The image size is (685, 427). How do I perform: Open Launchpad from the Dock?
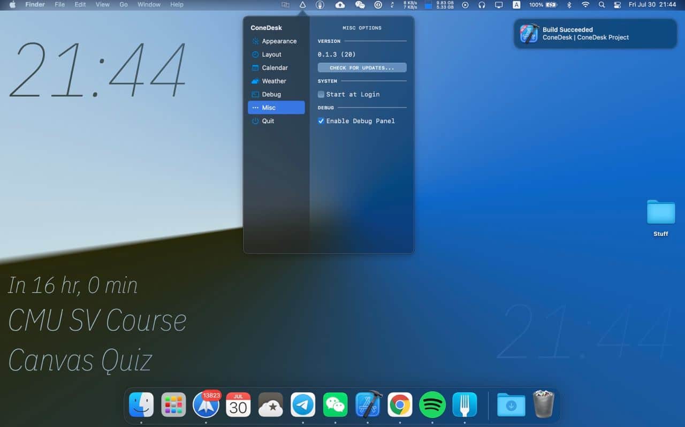173,405
